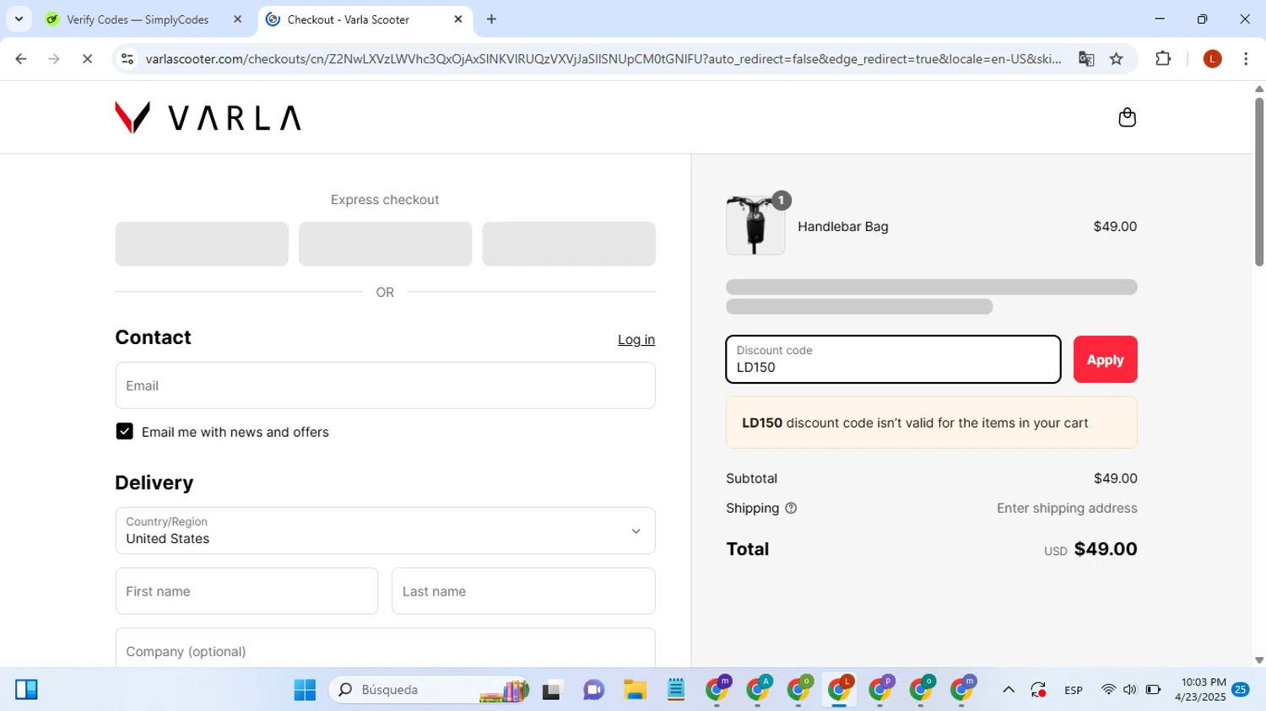Open browser extensions puzzle icon

tap(1163, 59)
